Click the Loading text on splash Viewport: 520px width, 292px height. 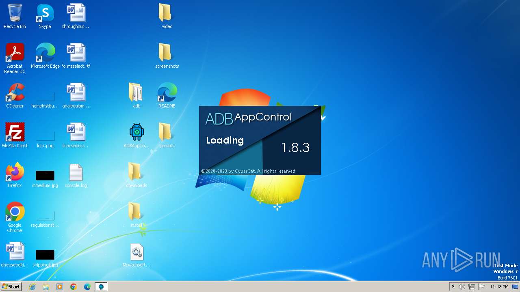click(x=225, y=140)
